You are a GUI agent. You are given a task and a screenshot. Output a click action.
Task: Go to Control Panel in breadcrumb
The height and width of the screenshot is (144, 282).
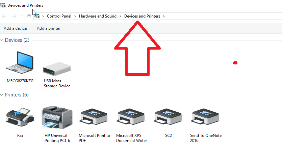coord(59,16)
